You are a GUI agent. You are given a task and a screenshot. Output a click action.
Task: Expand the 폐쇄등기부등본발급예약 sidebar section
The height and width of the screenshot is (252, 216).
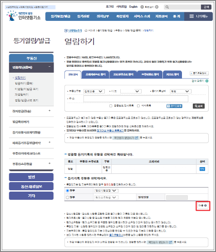pos(49,142)
